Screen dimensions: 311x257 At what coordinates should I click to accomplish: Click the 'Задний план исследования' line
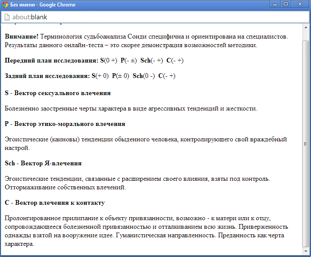pyautogui.click(x=90, y=76)
